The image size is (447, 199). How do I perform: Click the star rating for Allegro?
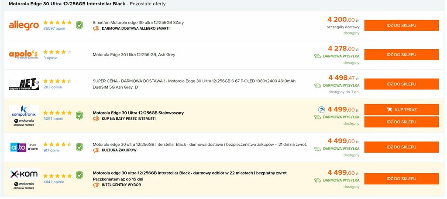(x=58, y=23)
